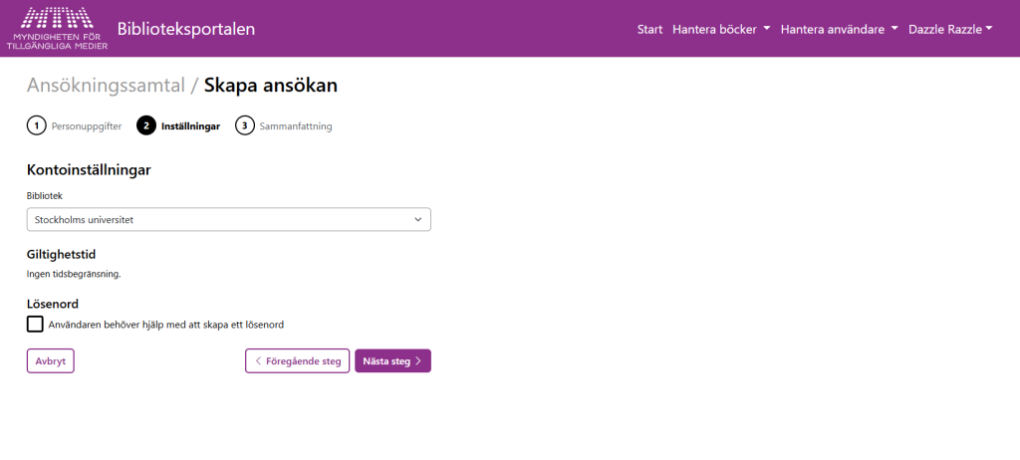Open the Hantera böcker dropdown menu
The image size is (1020, 460).
coord(721,29)
